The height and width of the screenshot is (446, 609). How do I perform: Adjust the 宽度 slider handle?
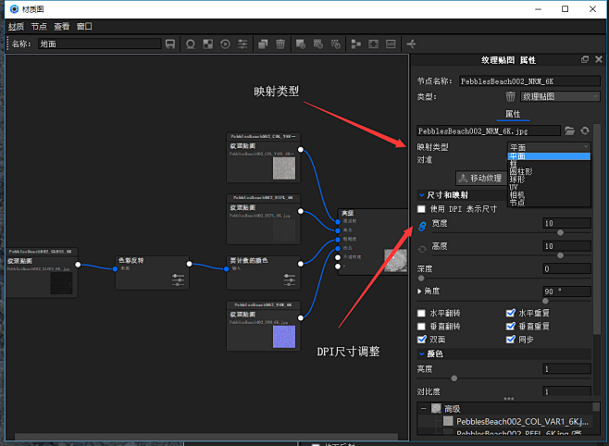(560, 233)
